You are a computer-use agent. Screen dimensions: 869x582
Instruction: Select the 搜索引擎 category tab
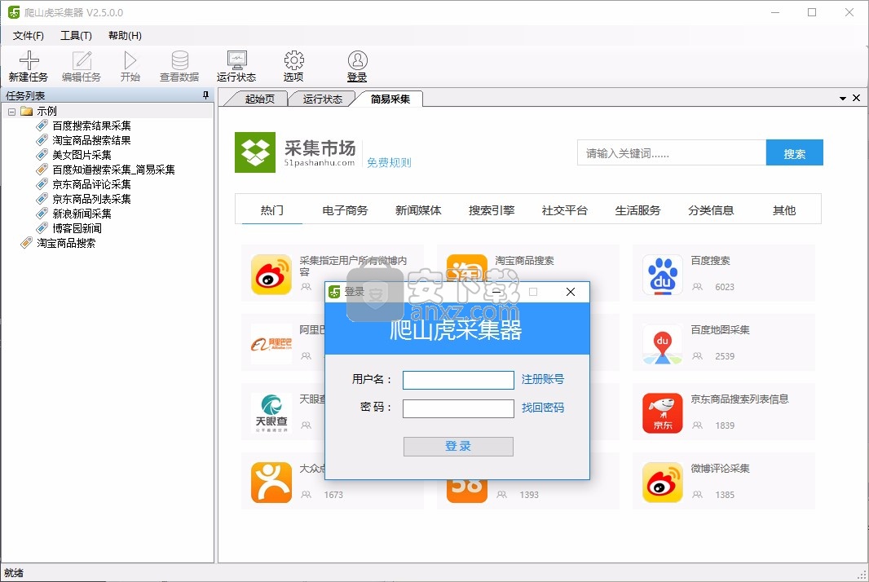[491, 210]
